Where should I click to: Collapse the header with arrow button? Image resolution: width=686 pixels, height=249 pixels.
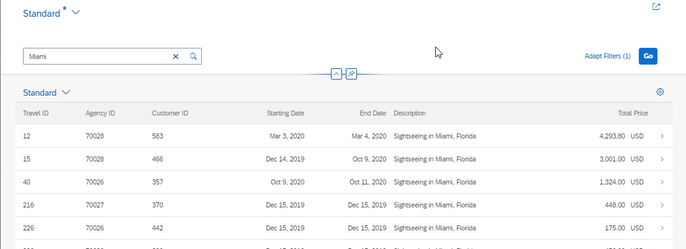point(336,75)
